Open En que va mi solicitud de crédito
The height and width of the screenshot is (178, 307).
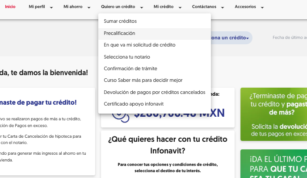click(155, 45)
